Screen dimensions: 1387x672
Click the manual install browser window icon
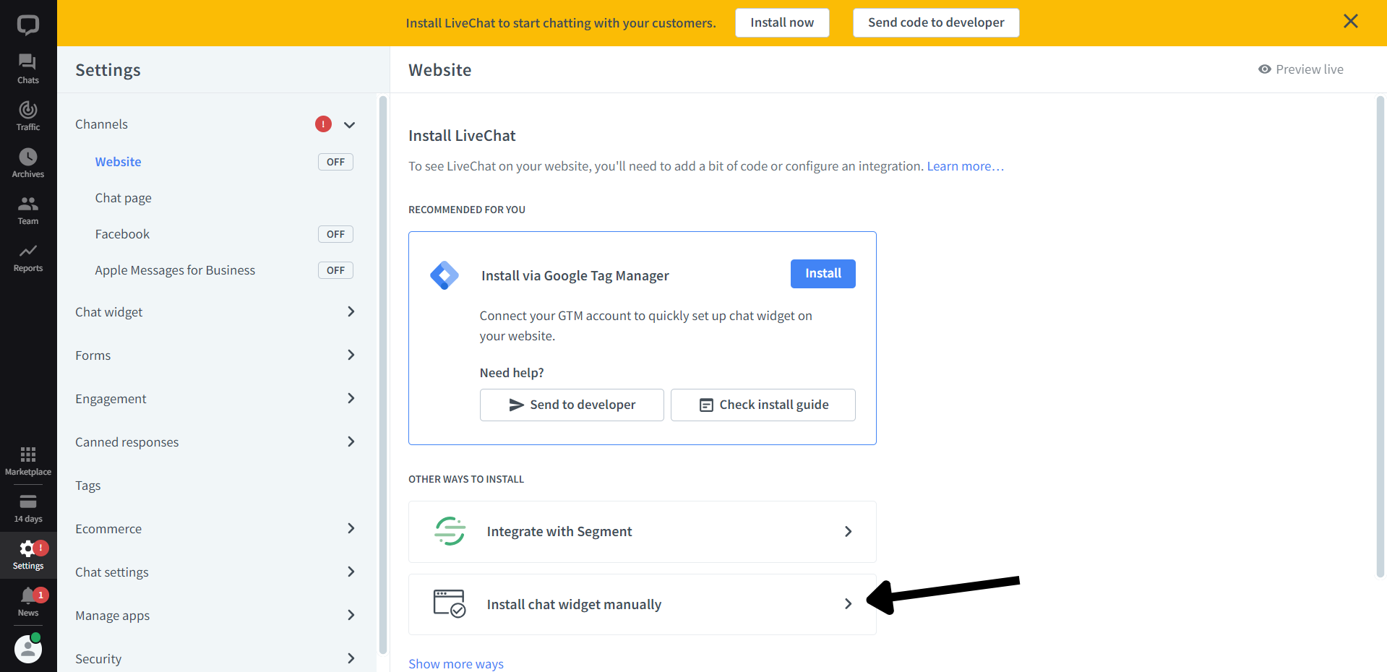pyautogui.click(x=450, y=603)
